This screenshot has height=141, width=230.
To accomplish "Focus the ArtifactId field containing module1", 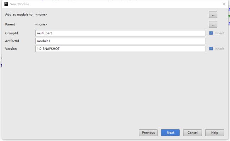I will pos(120,41).
